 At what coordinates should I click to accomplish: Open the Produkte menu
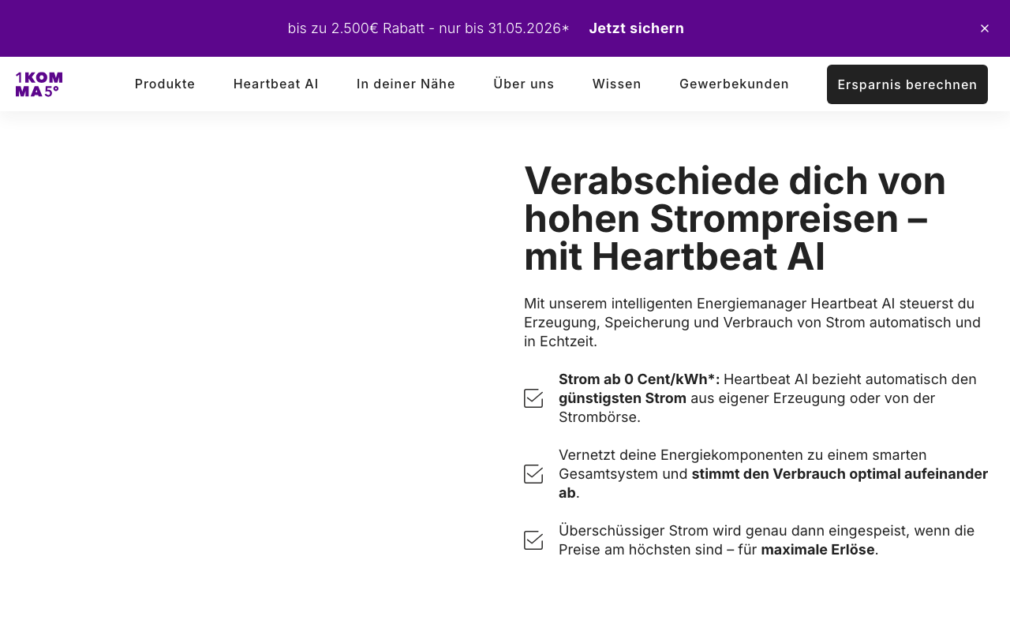(x=165, y=84)
